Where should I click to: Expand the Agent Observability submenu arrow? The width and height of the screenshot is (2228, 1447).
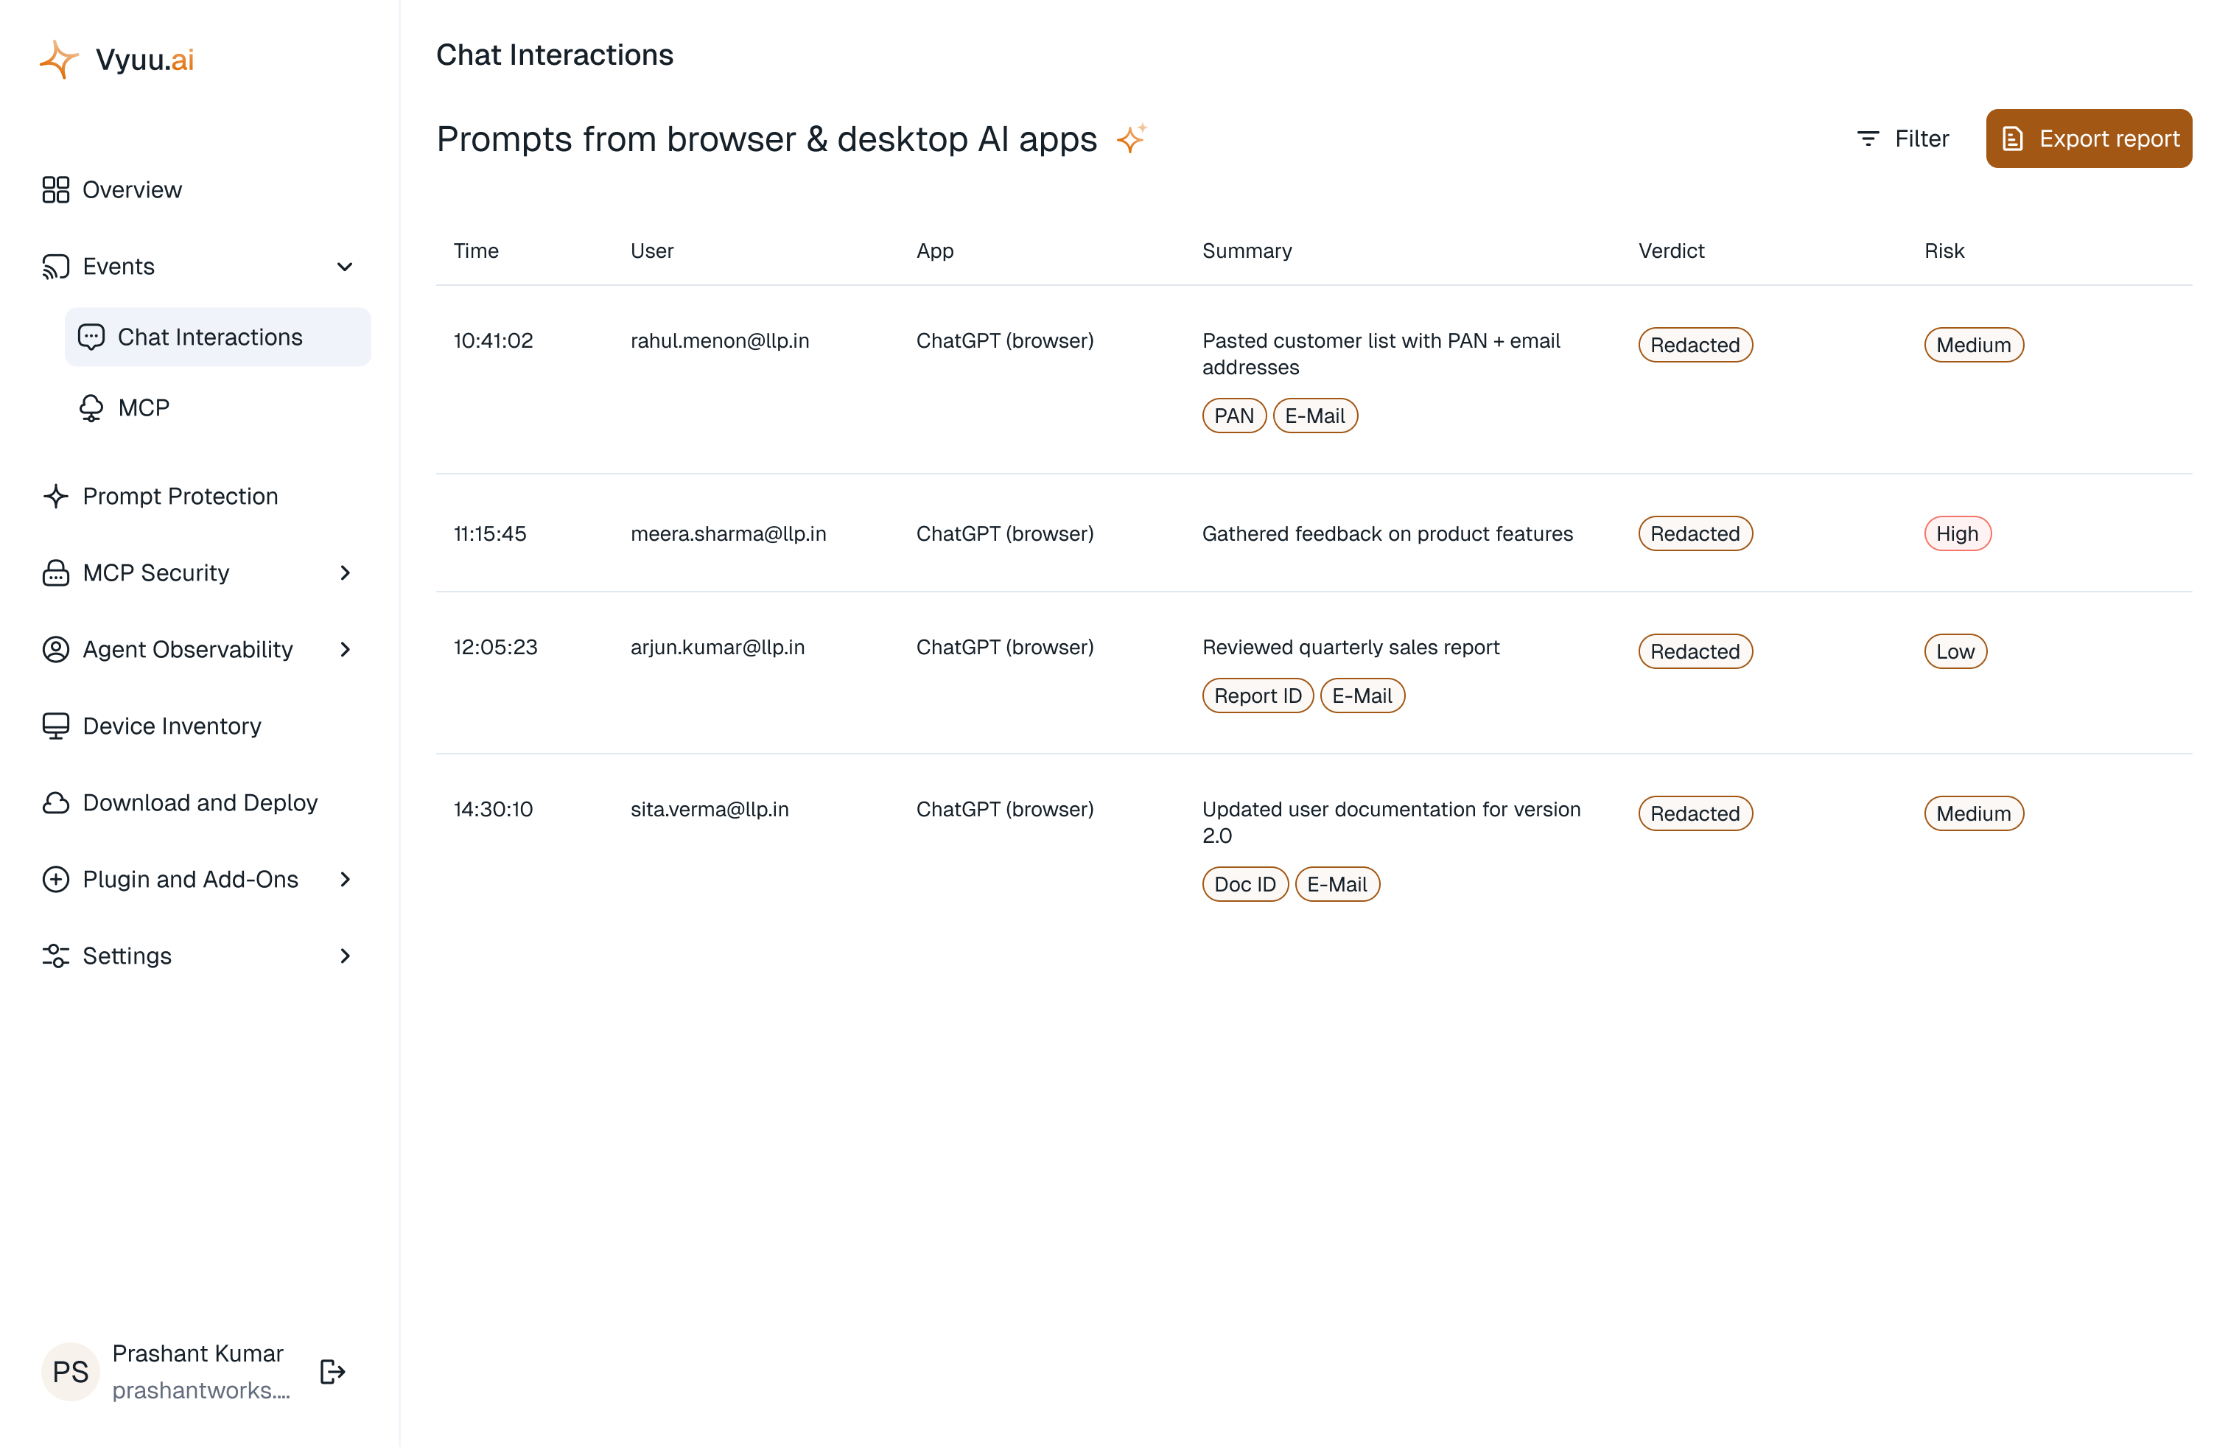[345, 650]
